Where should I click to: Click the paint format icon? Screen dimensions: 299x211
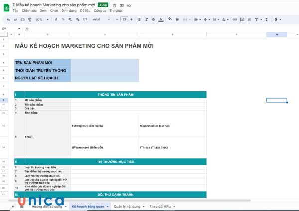tap(29, 19)
